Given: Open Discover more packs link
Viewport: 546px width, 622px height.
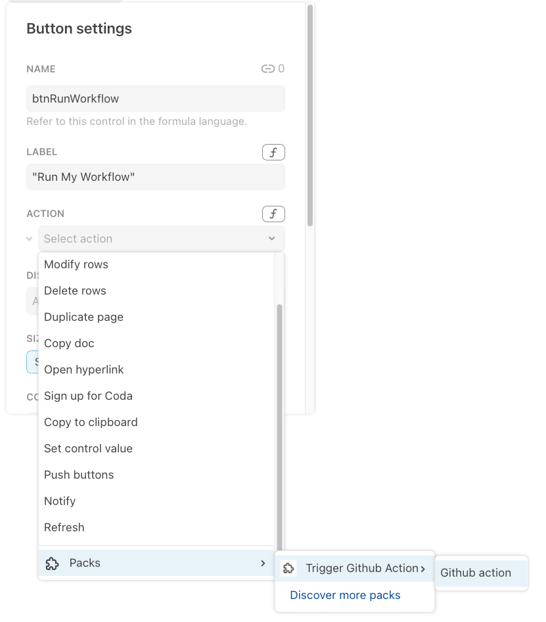Looking at the screenshot, I should click(x=345, y=595).
